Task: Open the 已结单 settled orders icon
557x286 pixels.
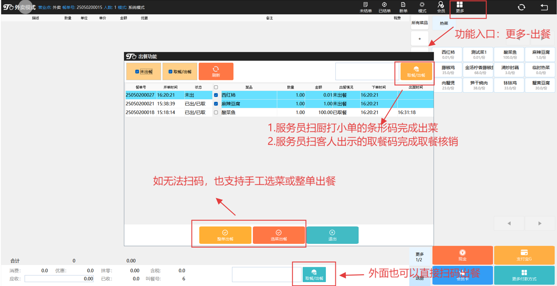Action: point(384,7)
